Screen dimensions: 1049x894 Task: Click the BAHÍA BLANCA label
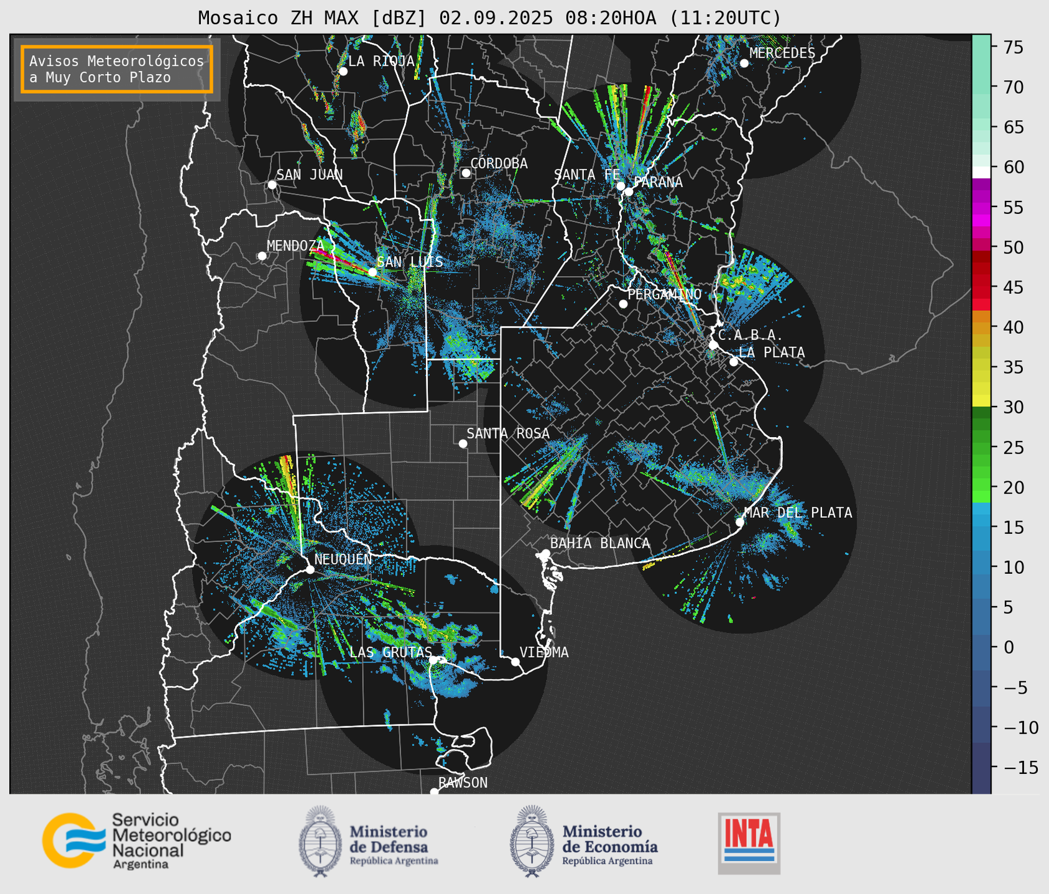(x=600, y=543)
